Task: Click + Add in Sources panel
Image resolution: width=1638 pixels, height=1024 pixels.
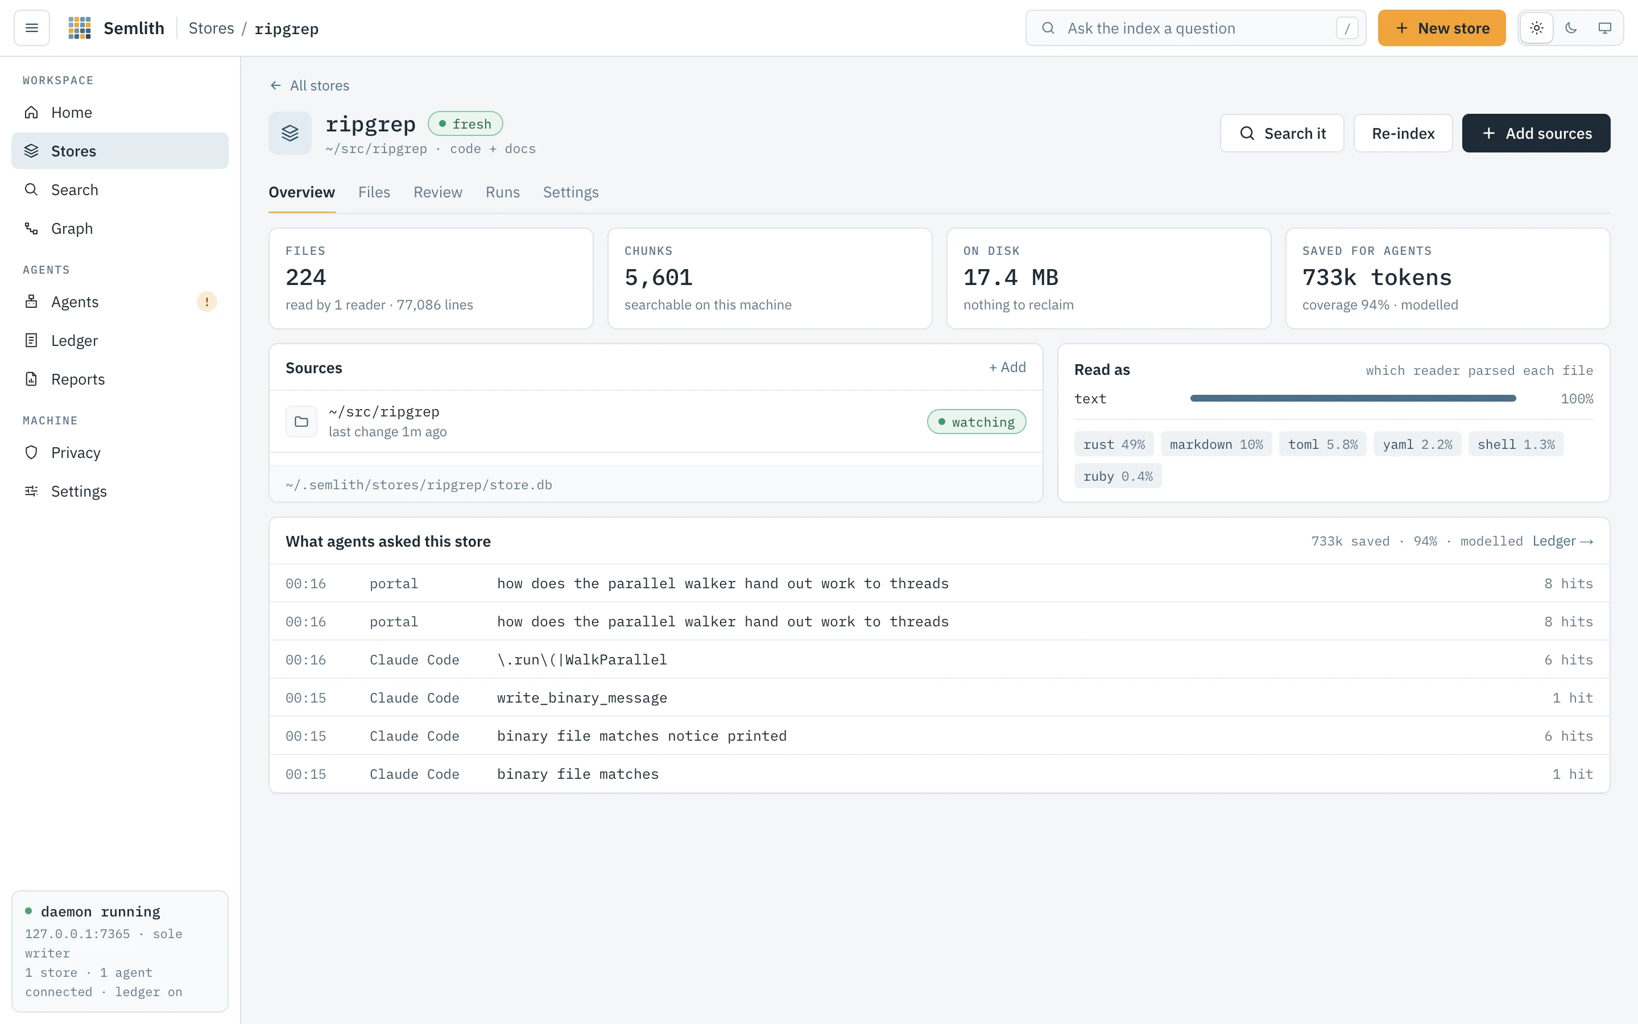Action: coord(1007,367)
